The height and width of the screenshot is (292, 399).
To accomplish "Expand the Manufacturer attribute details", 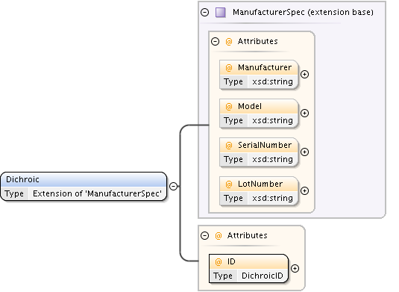I will [x=304, y=75].
